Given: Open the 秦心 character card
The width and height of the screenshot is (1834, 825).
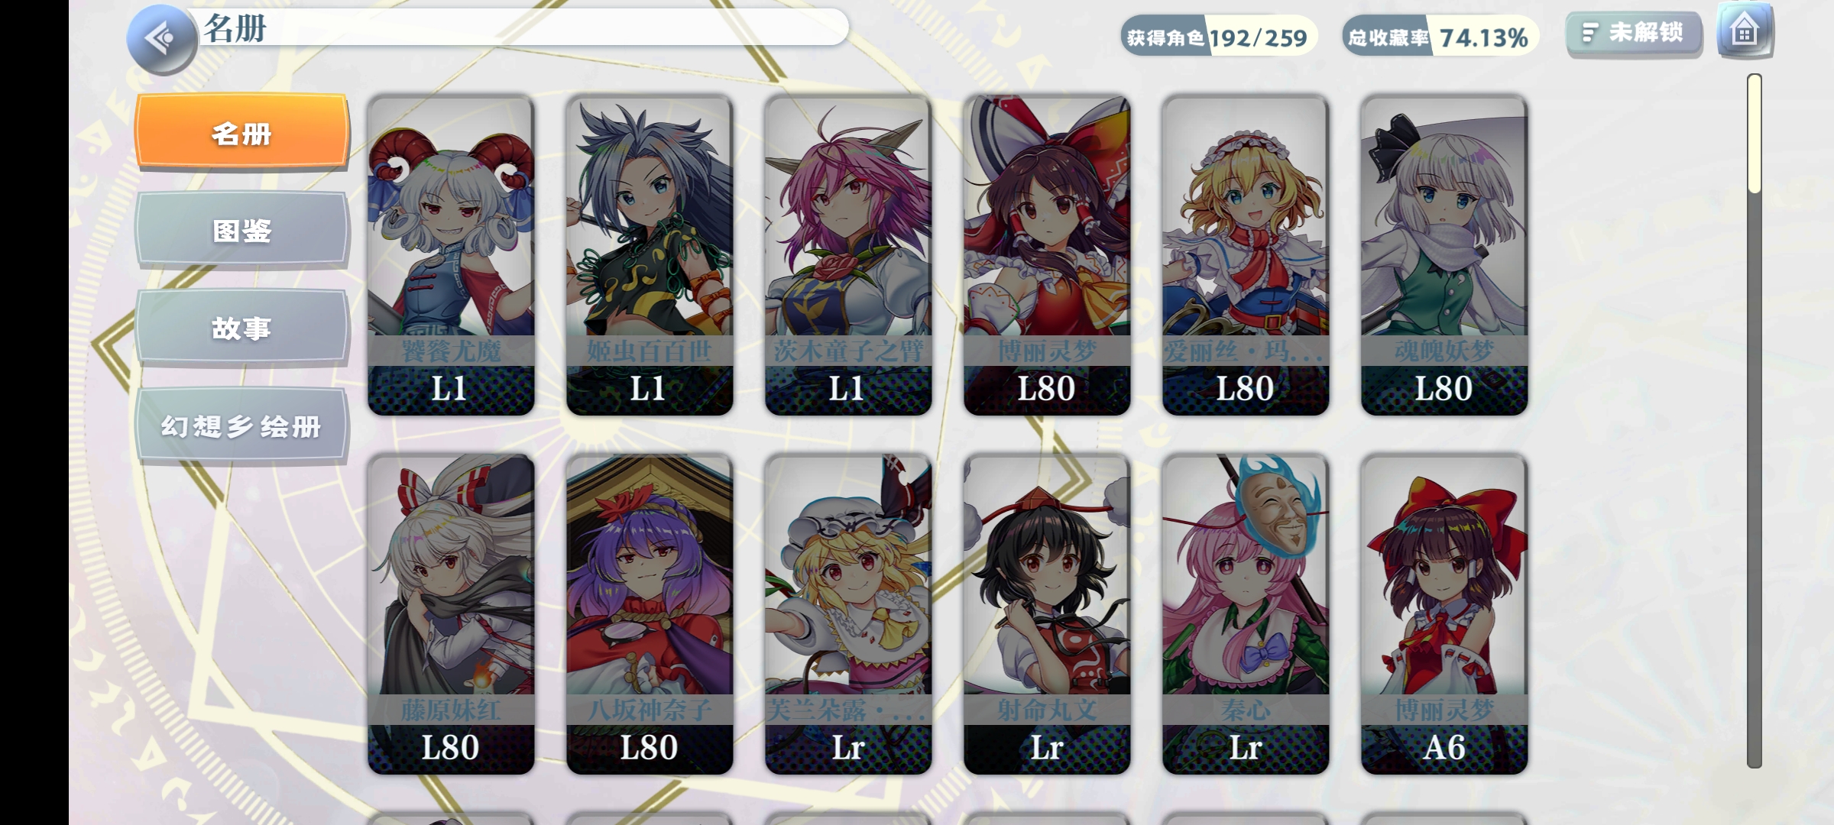Looking at the screenshot, I should 1246,614.
